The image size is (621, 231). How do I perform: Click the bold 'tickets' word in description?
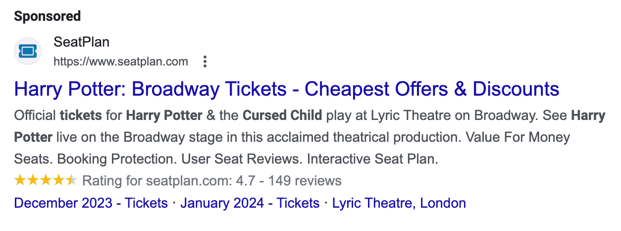[81, 116]
